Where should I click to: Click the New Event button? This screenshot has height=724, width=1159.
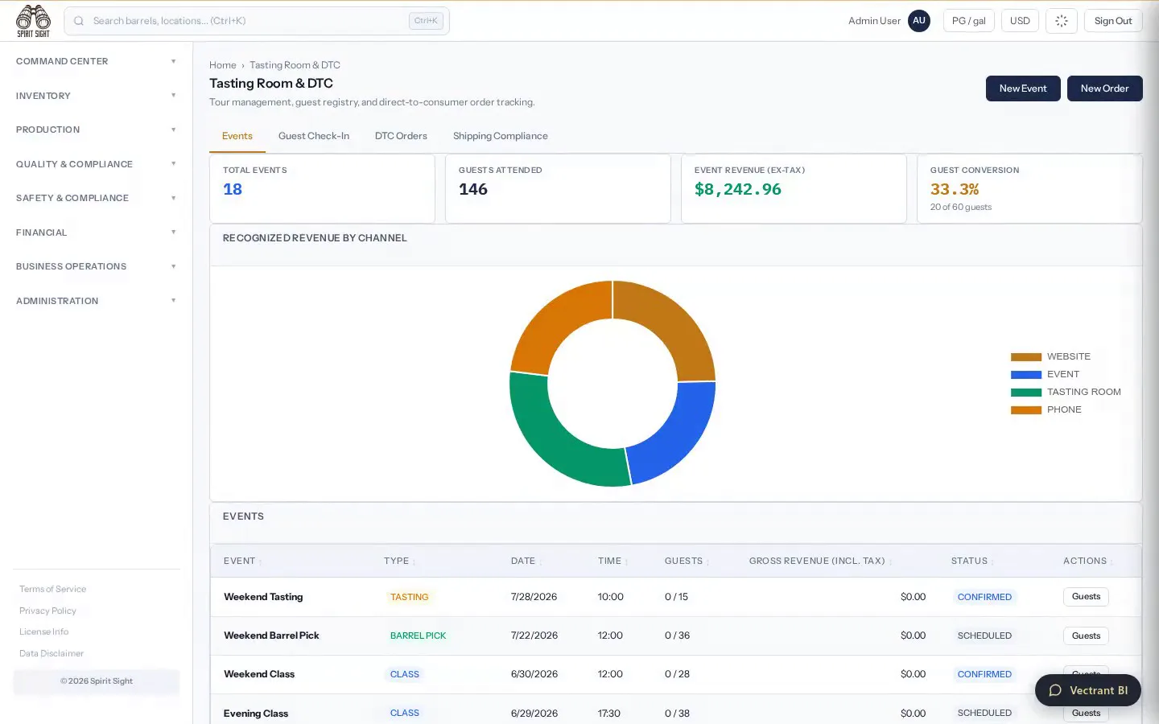pos(1023,88)
